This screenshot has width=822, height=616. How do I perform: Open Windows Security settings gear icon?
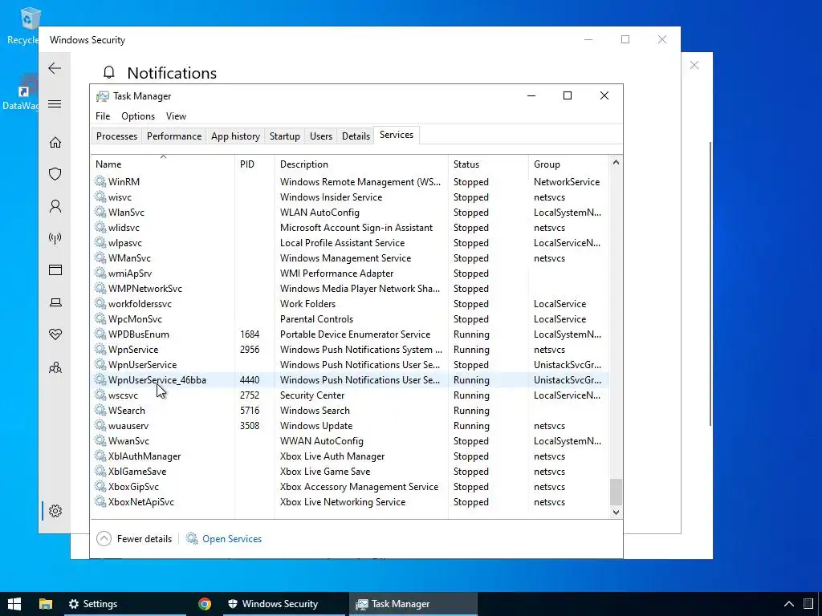coord(55,511)
